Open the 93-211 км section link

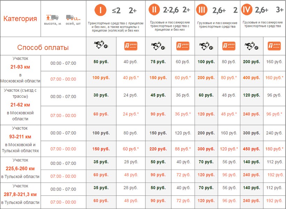point(20,136)
